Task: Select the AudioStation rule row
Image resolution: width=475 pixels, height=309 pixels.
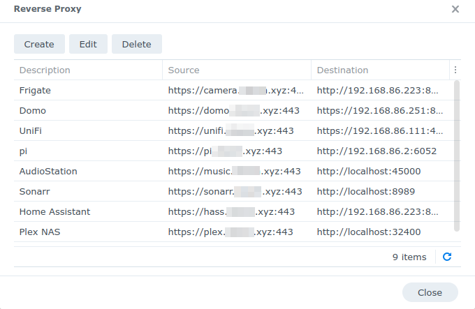Action: (234, 171)
